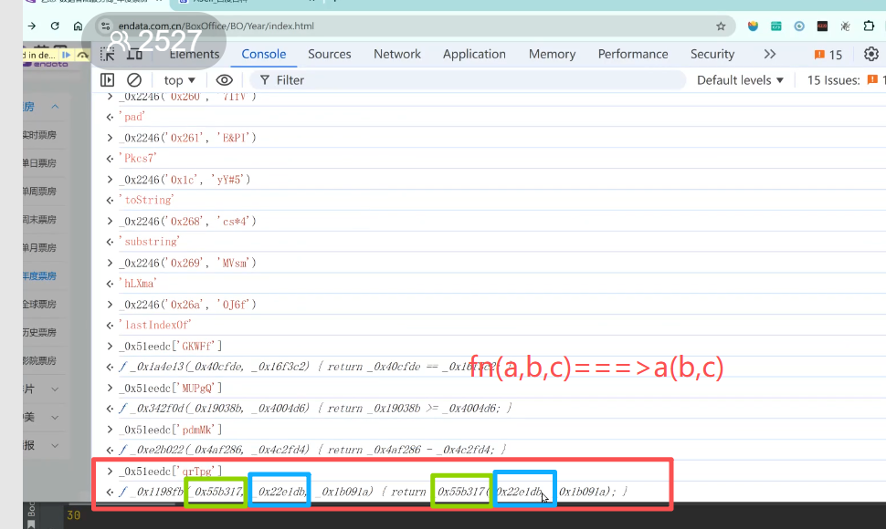Switch to the Sources tab
The height and width of the screenshot is (529, 886).
point(330,54)
